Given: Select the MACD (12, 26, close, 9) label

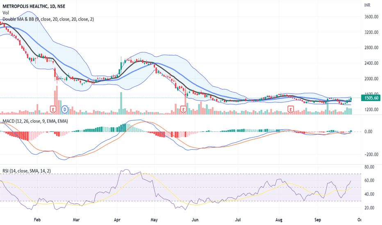Looking at the screenshot, I should tap(35, 121).
